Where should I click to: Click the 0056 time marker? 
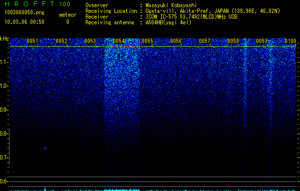176,41
